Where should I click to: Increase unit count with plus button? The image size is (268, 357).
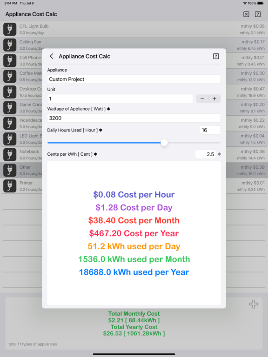click(214, 99)
